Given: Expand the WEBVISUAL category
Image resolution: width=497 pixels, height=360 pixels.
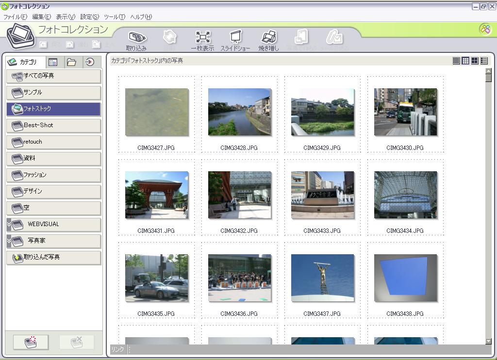Looking at the screenshot, I should pos(9,224).
